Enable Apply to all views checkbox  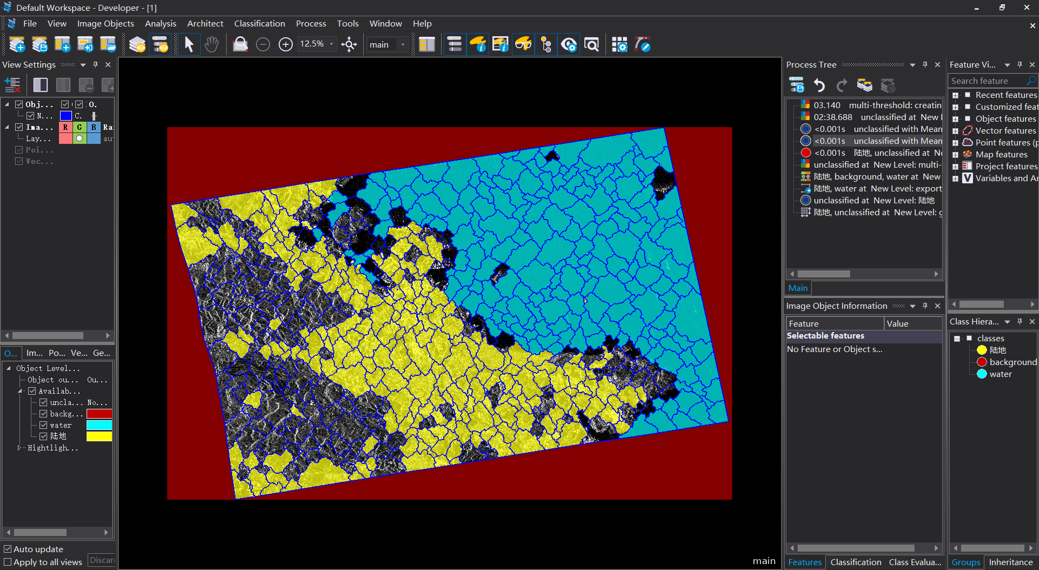[8, 562]
